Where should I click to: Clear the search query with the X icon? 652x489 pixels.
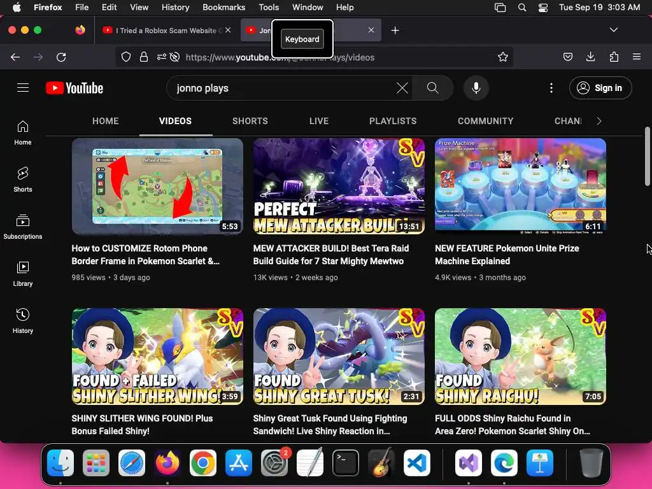[x=402, y=88]
